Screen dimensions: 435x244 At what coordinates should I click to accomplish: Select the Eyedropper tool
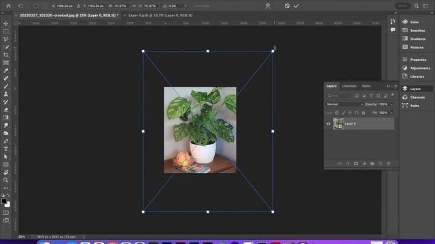point(6,70)
